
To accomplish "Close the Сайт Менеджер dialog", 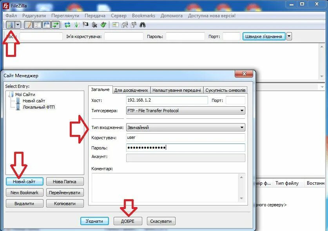I will [x=244, y=74].
